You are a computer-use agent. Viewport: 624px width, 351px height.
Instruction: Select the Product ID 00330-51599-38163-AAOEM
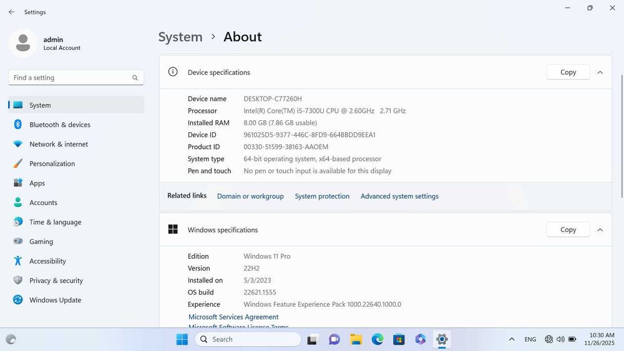pyautogui.click(x=286, y=147)
